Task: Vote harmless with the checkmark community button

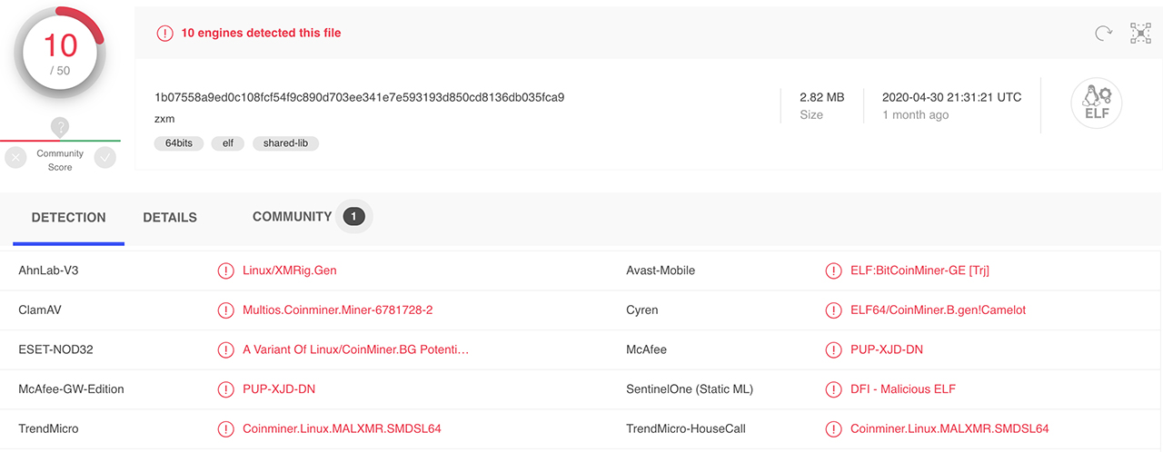Action: 105,158
